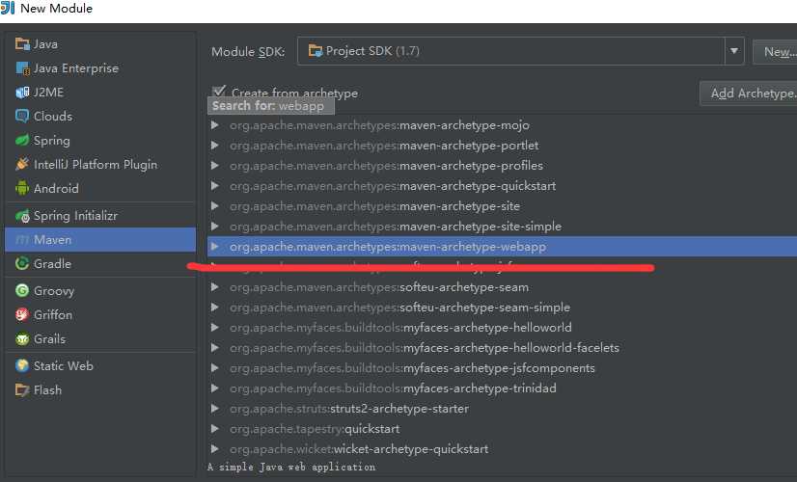Open the Module SDK dropdown arrow

pyautogui.click(x=734, y=51)
